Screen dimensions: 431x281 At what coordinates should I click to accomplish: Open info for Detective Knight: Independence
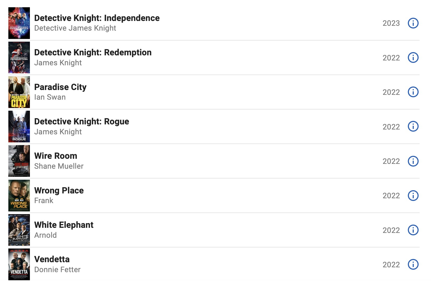(413, 23)
